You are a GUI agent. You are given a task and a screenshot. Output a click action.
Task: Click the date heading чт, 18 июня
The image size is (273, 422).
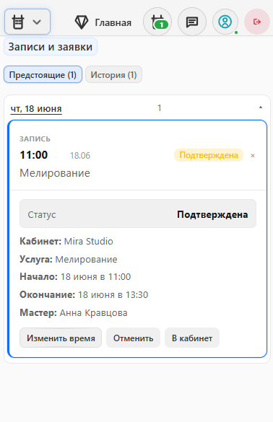pos(36,109)
